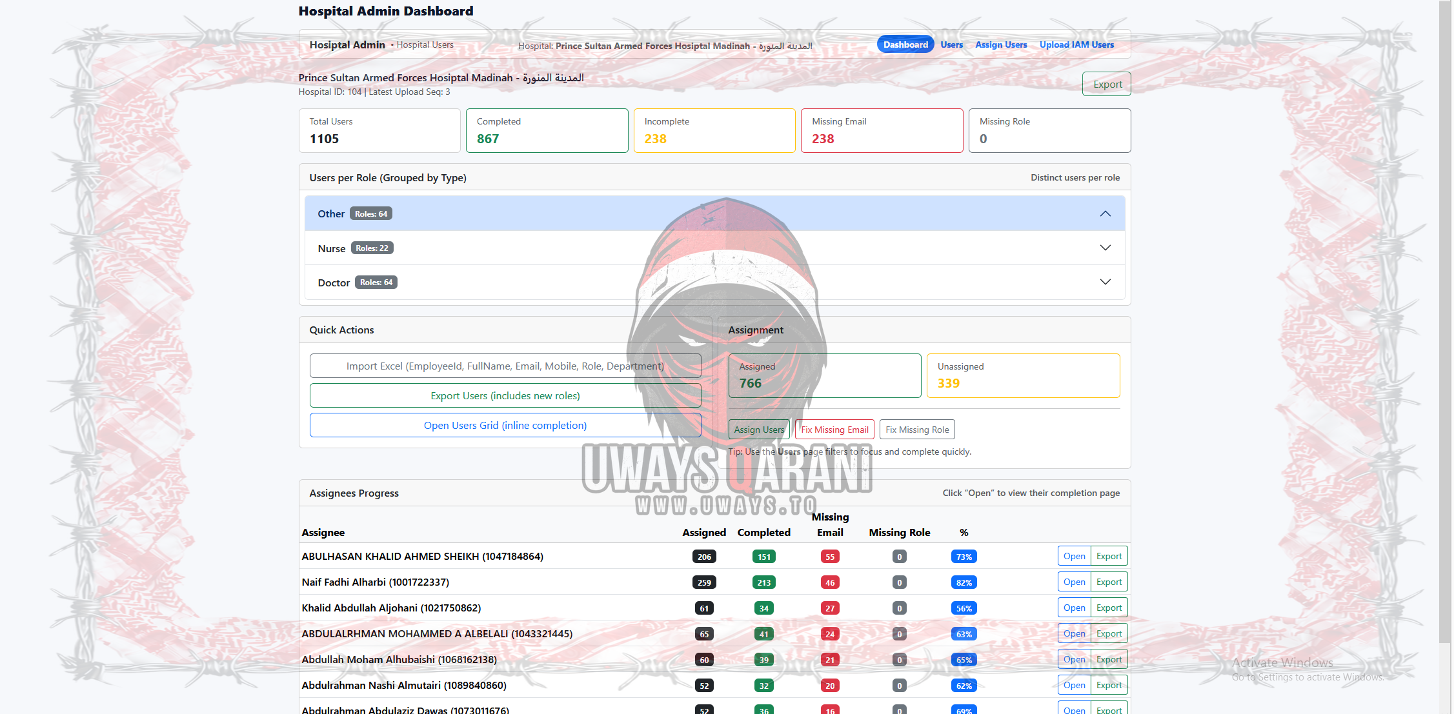Export ABDULALRHMAN MOHAMMED A ALBELALI's row
The height and width of the screenshot is (714, 1454).
pos(1109,633)
